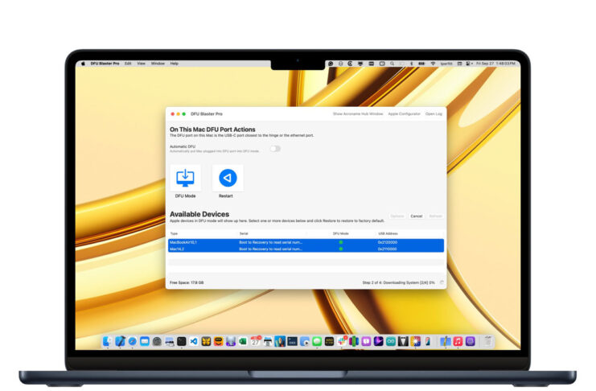Click Step 2 of 4 download status
This screenshot has width=596, height=391.
(x=398, y=282)
